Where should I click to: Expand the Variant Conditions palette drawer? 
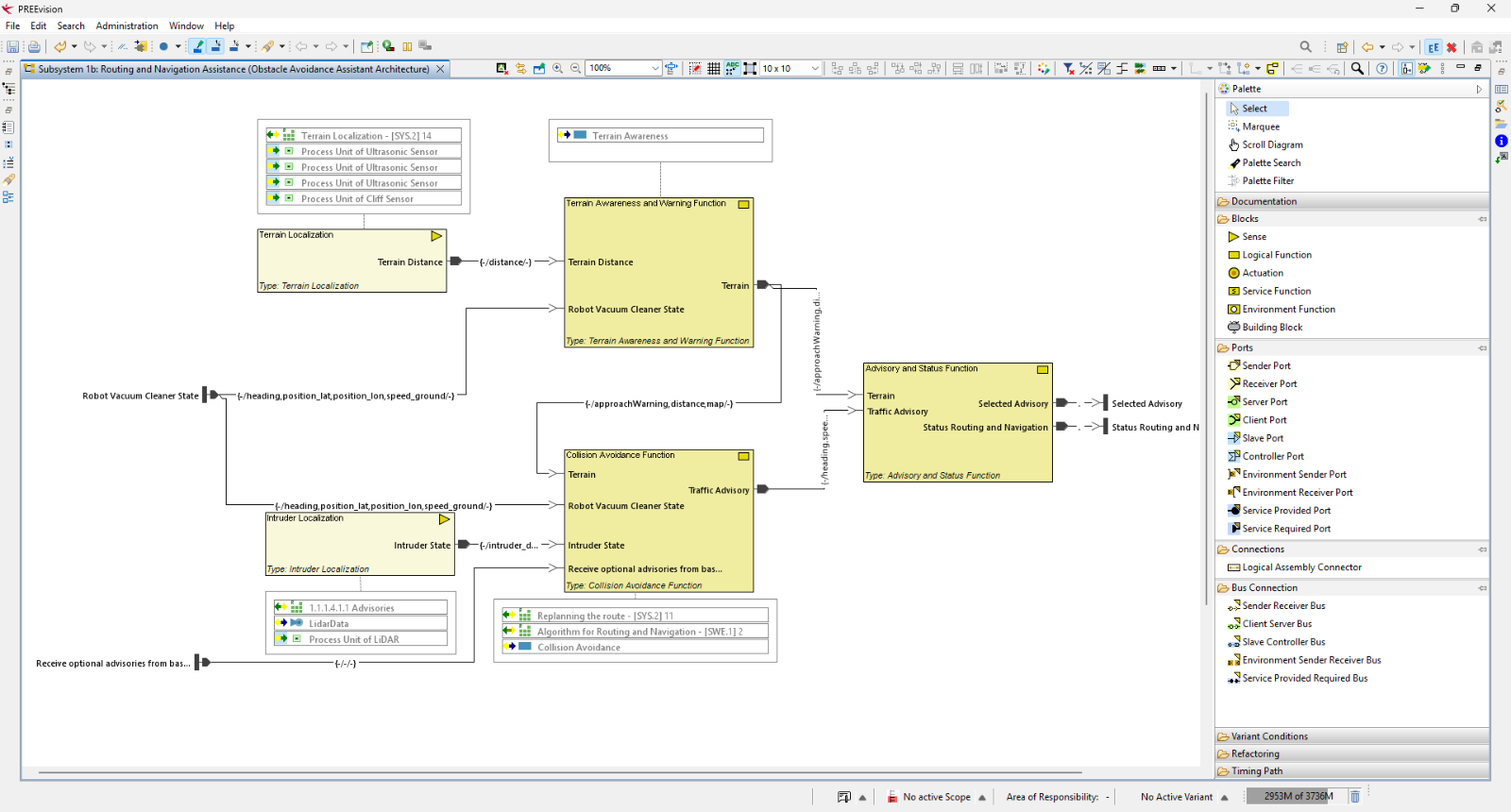coord(1351,736)
